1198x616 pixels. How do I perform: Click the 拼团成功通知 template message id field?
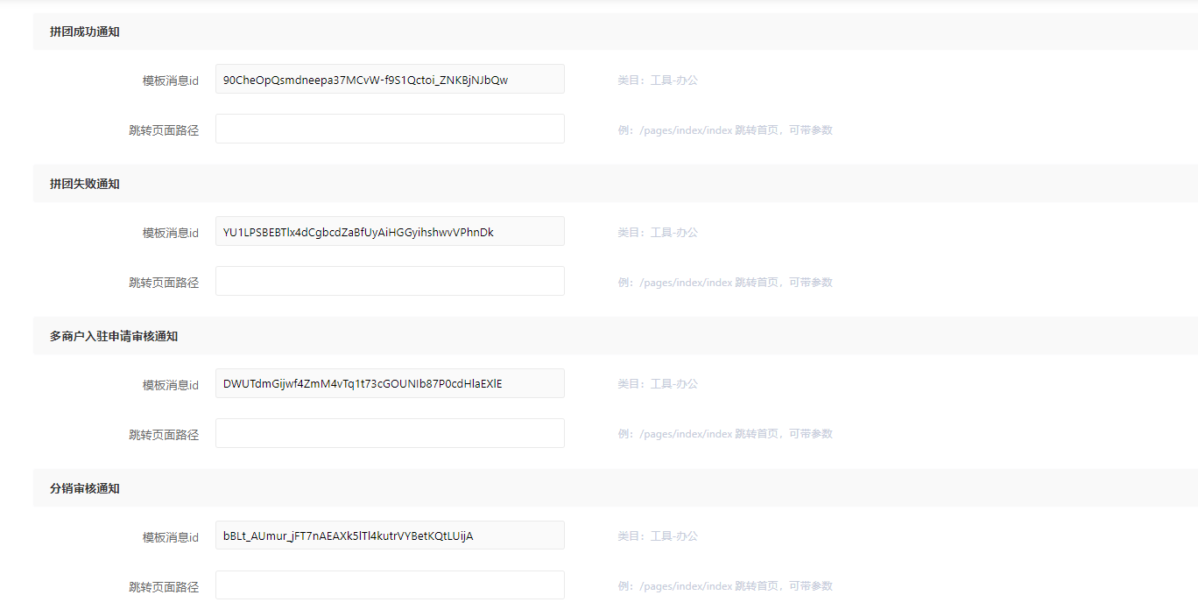(x=390, y=80)
